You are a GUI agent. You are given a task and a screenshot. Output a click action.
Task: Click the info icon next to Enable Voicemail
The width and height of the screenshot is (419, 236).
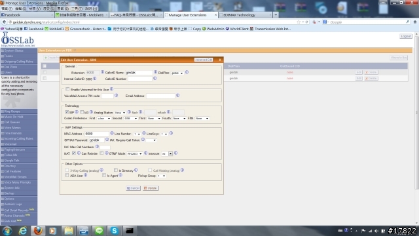pyautogui.click(x=111, y=89)
